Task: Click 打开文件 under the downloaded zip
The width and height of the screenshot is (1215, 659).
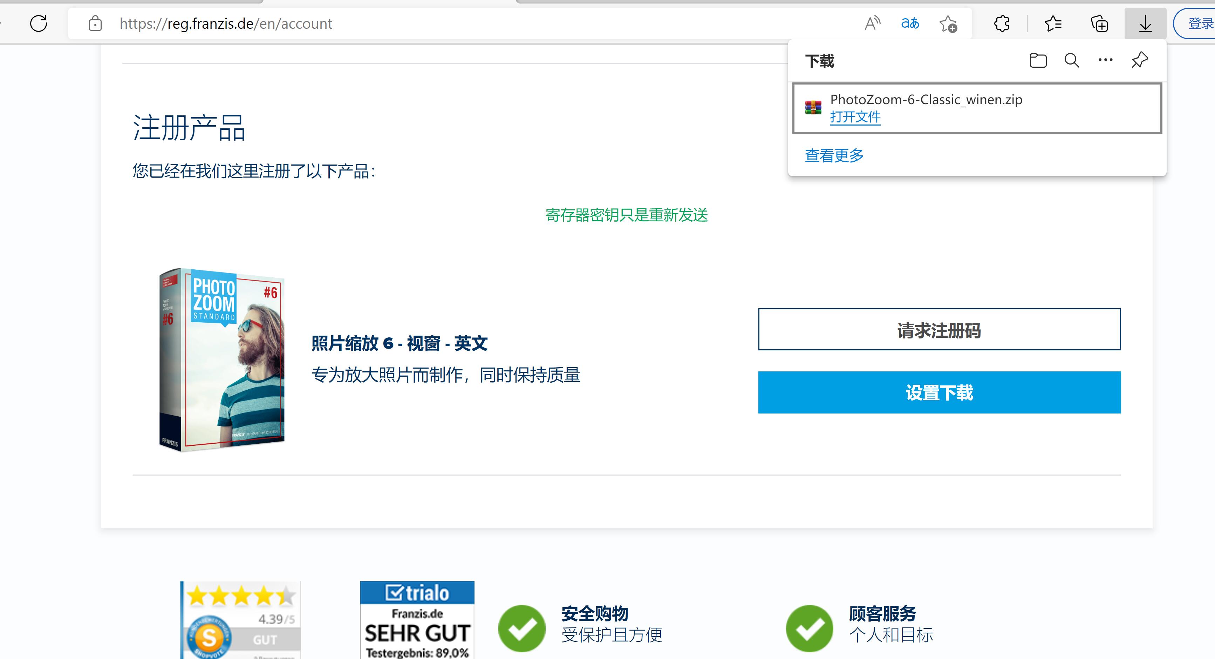Action: 855,116
